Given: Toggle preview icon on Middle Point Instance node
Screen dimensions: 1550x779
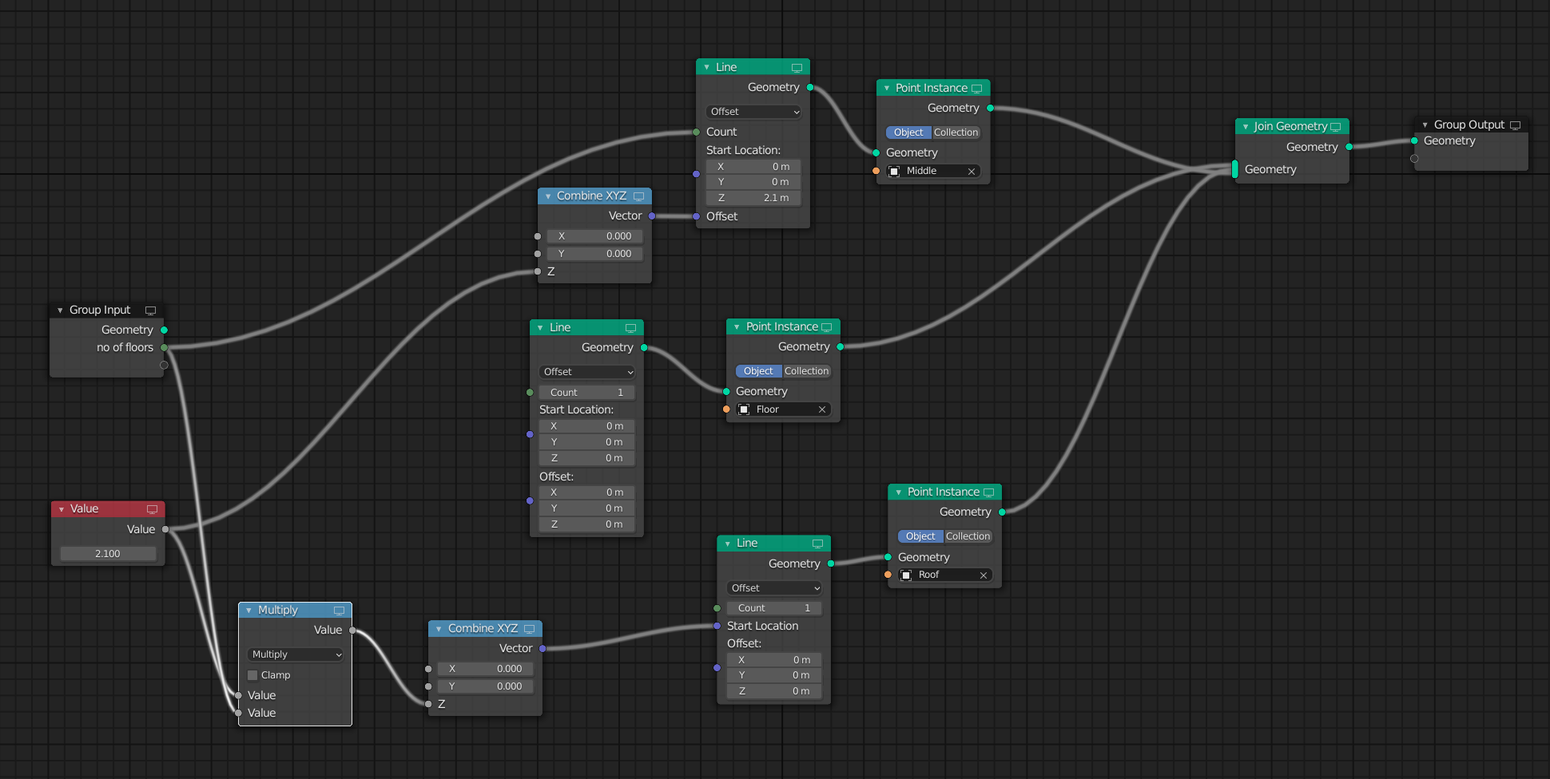Looking at the screenshot, I should point(976,89).
